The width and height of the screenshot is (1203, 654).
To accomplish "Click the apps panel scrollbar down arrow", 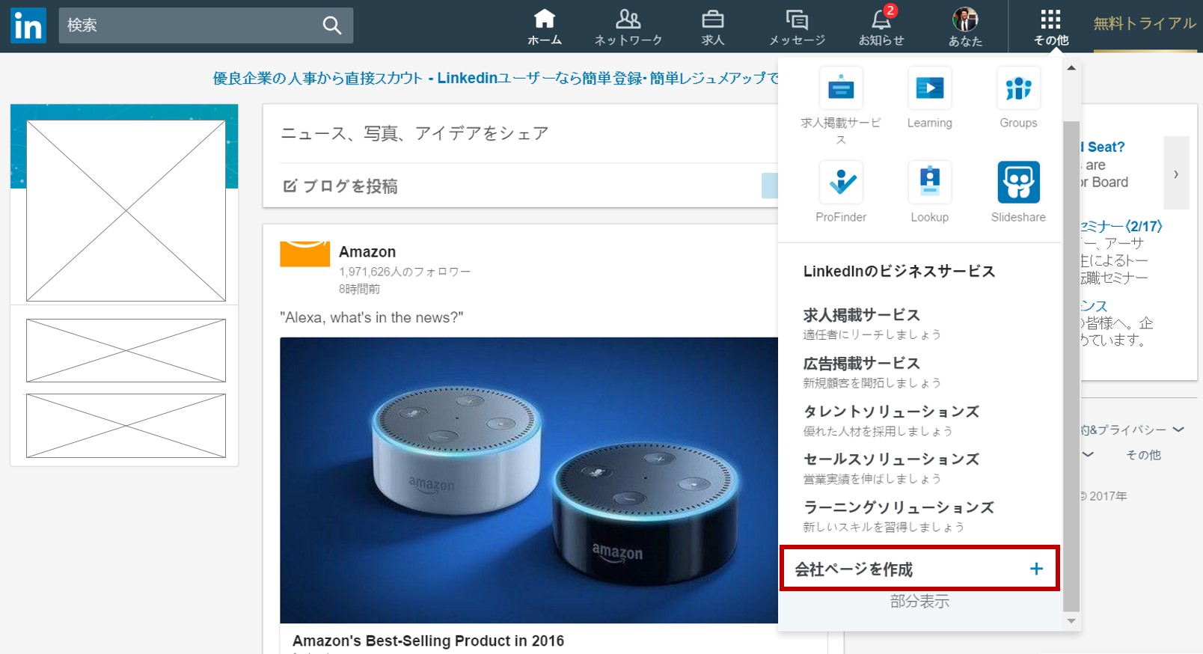I will pyautogui.click(x=1071, y=620).
